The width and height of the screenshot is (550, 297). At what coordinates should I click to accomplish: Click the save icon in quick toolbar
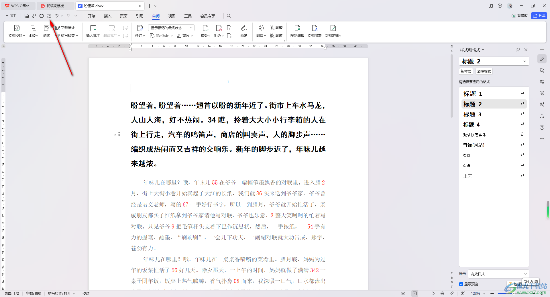click(27, 16)
